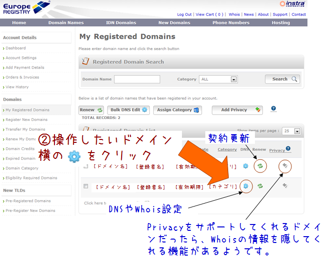Viewport: 324px width, 259px height.
Task: Open Pre-Registered Domains in sidebar
Action: click(x=28, y=201)
